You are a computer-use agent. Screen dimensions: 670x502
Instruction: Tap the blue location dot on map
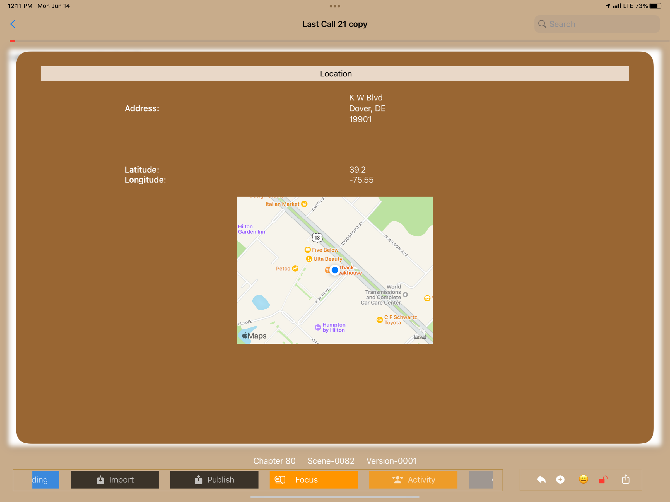coord(335,270)
